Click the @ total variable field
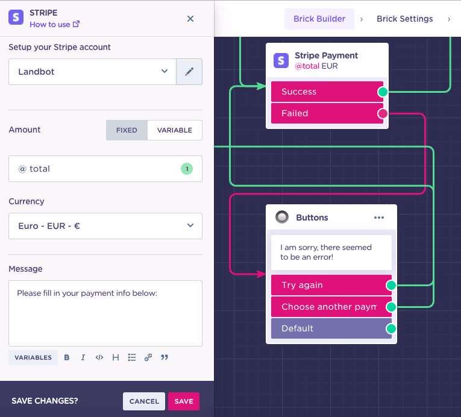Image resolution: width=461 pixels, height=417 pixels. [105, 169]
